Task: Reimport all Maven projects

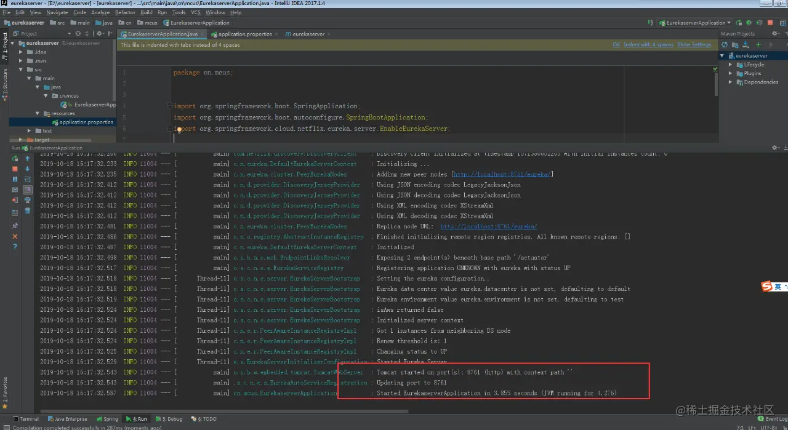Action: point(725,44)
